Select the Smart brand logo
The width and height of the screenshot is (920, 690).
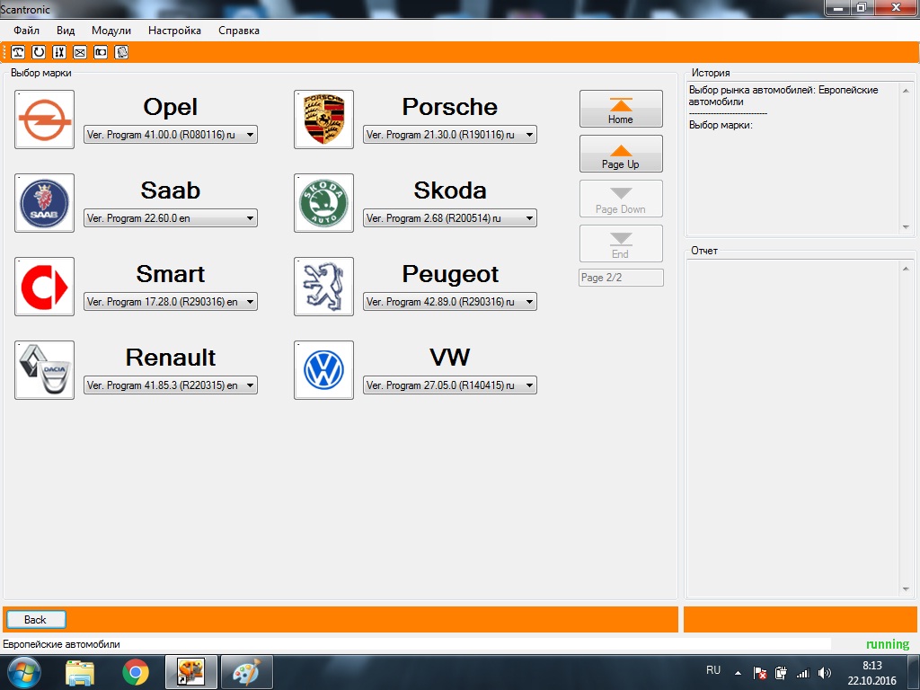pyautogui.click(x=45, y=287)
